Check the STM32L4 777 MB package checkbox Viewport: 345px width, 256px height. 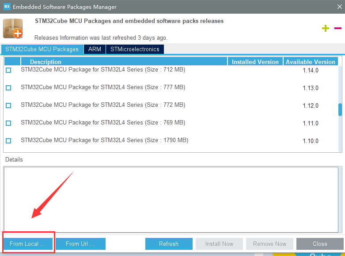8,88
